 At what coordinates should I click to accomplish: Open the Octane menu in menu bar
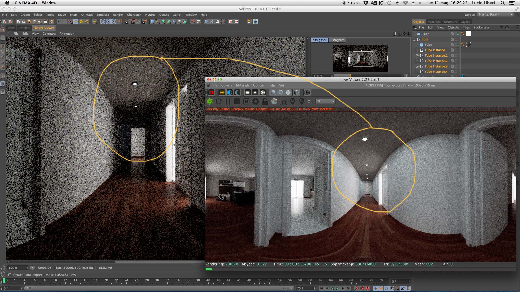tap(164, 15)
